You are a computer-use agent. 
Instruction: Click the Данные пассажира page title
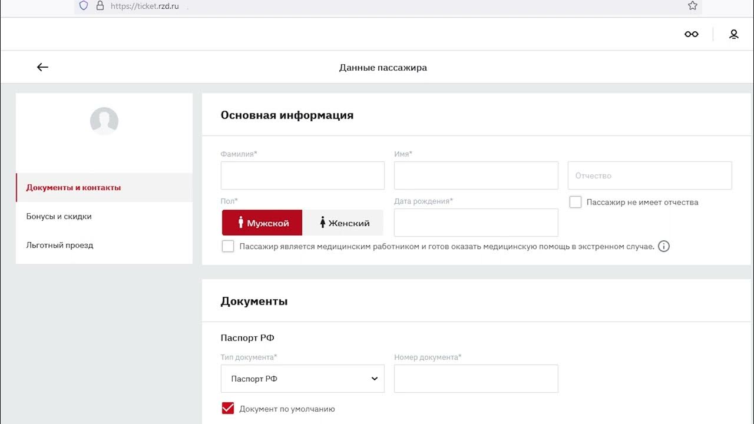coord(383,67)
